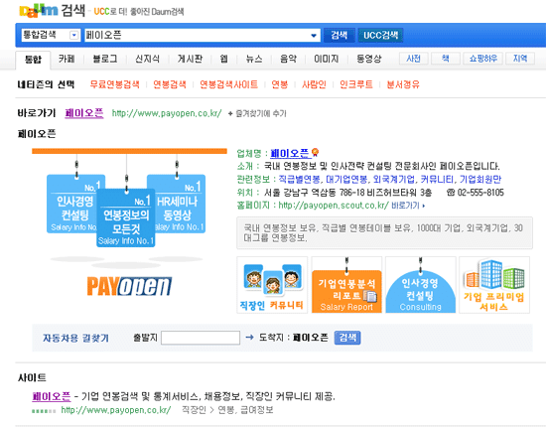Click the 출발지 input field

(201, 338)
